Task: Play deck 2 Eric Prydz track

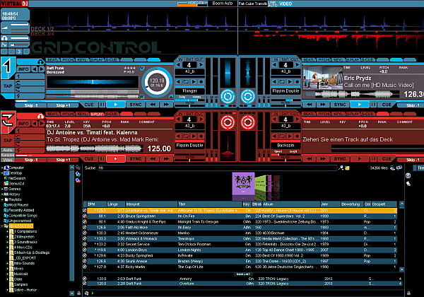Action: pos(360,105)
